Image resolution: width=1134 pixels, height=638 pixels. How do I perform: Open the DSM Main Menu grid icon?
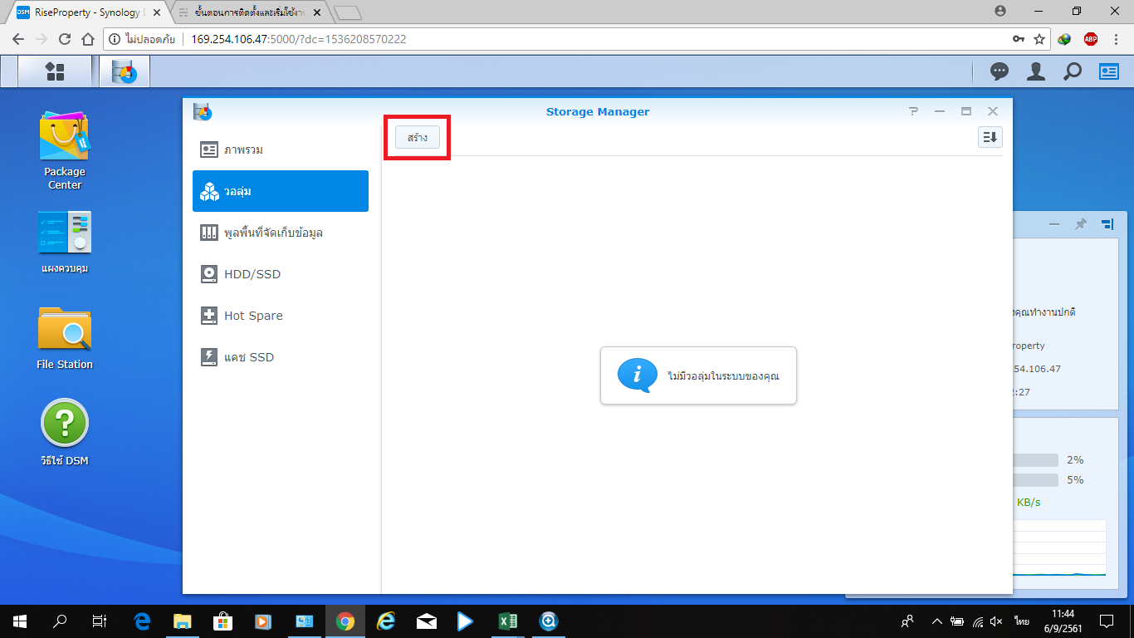coord(55,71)
